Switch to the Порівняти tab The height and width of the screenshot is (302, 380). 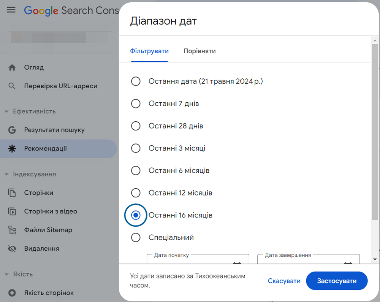[x=199, y=51]
